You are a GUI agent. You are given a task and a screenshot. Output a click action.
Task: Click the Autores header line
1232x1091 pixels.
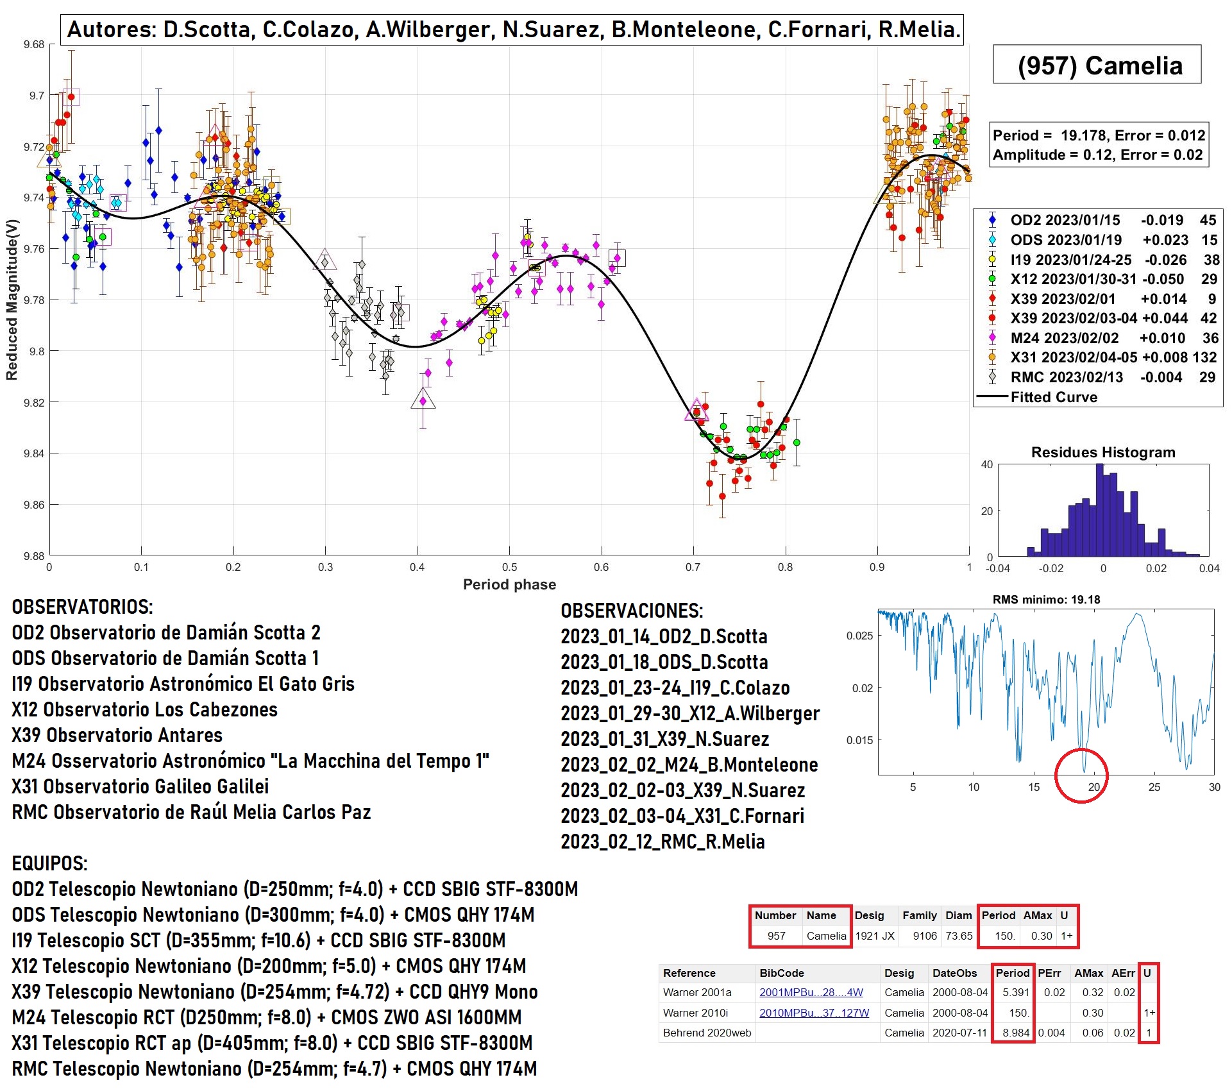click(x=512, y=30)
